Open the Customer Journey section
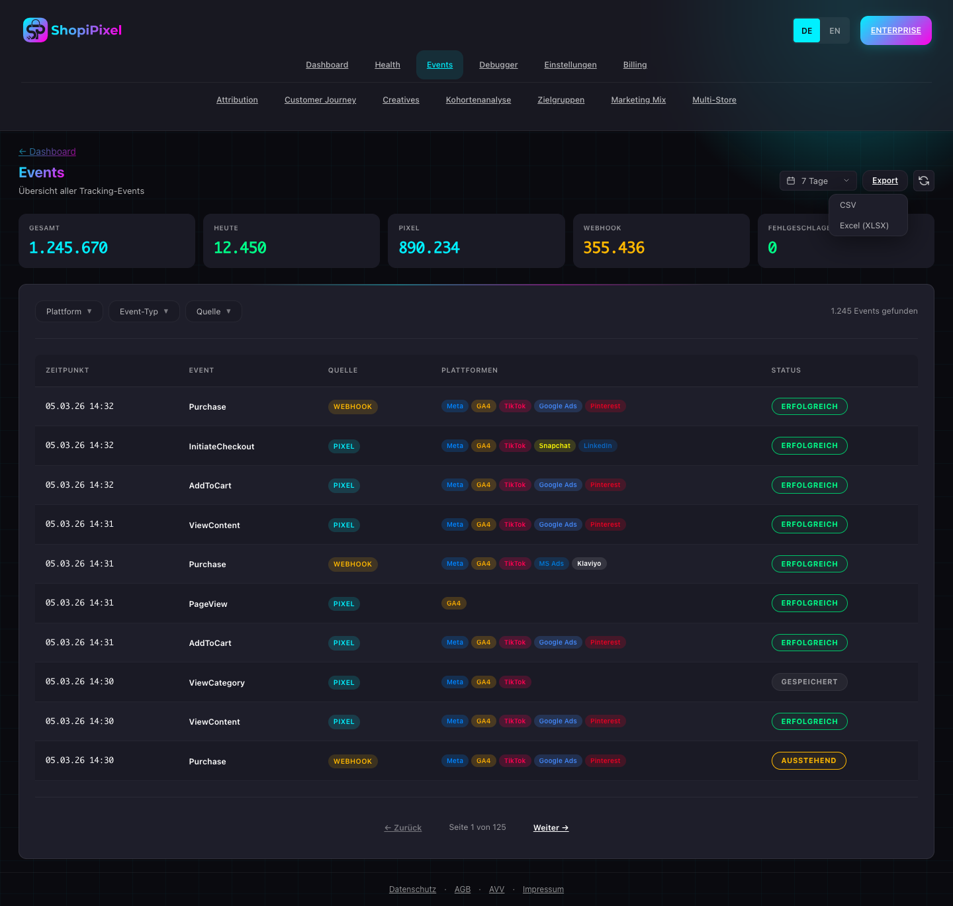953x906 pixels. click(x=320, y=100)
